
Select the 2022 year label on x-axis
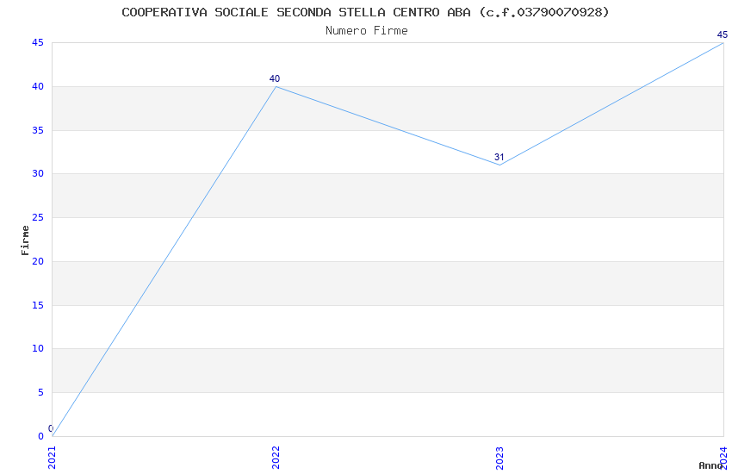pos(276,457)
